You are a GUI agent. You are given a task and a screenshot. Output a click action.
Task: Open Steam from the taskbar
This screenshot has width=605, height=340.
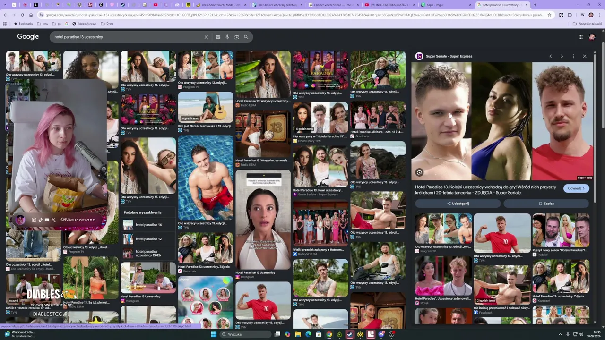[350, 334]
